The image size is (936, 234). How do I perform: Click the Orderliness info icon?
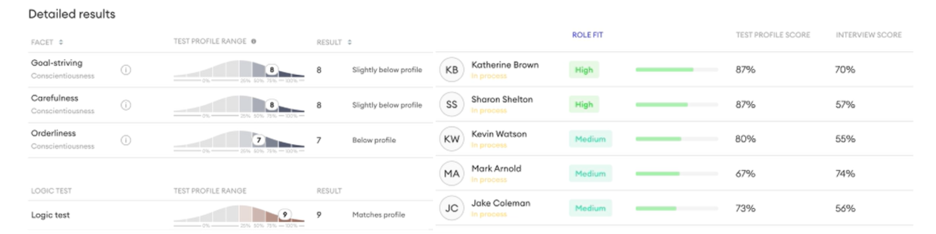pos(126,140)
